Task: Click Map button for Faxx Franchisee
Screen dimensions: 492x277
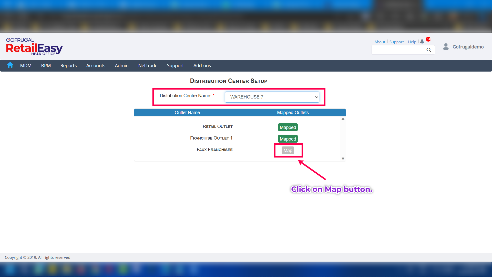Action: point(288,151)
